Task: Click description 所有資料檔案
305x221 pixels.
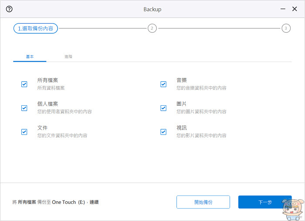Action: (x=51, y=88)
